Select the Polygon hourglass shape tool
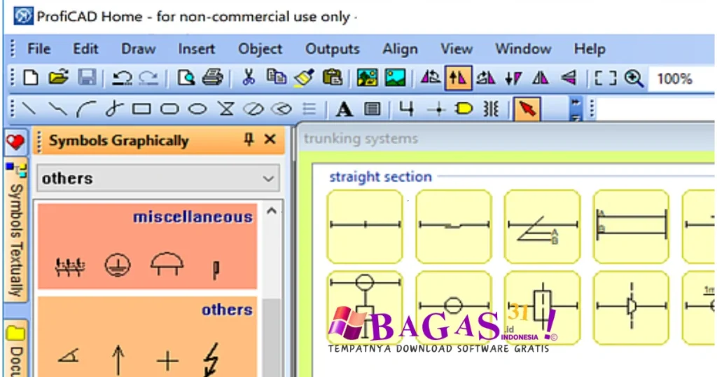The width and height of the screenshot is (717, 377). pos(226,109)
